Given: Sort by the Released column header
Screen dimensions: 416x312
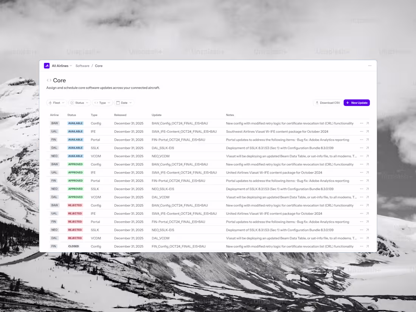Looking at the screenshot, I should (x=120, y=115).
